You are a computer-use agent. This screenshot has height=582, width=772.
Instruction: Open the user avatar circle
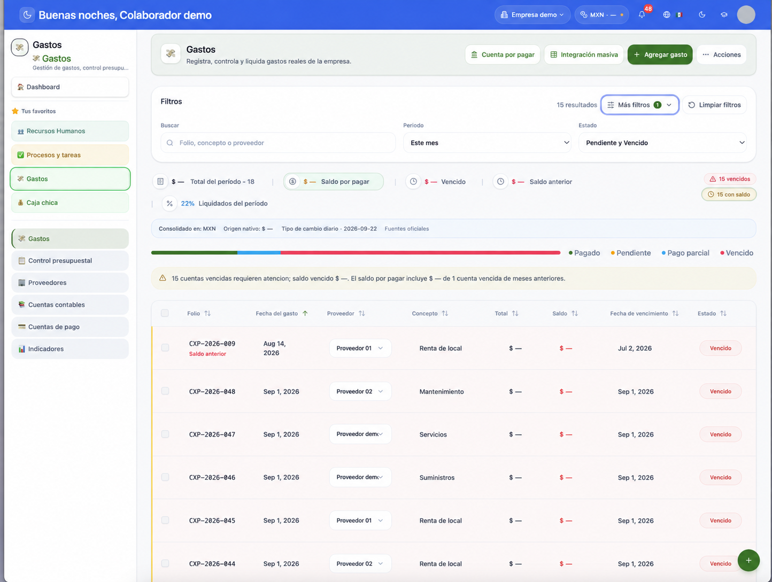[746, 14]
